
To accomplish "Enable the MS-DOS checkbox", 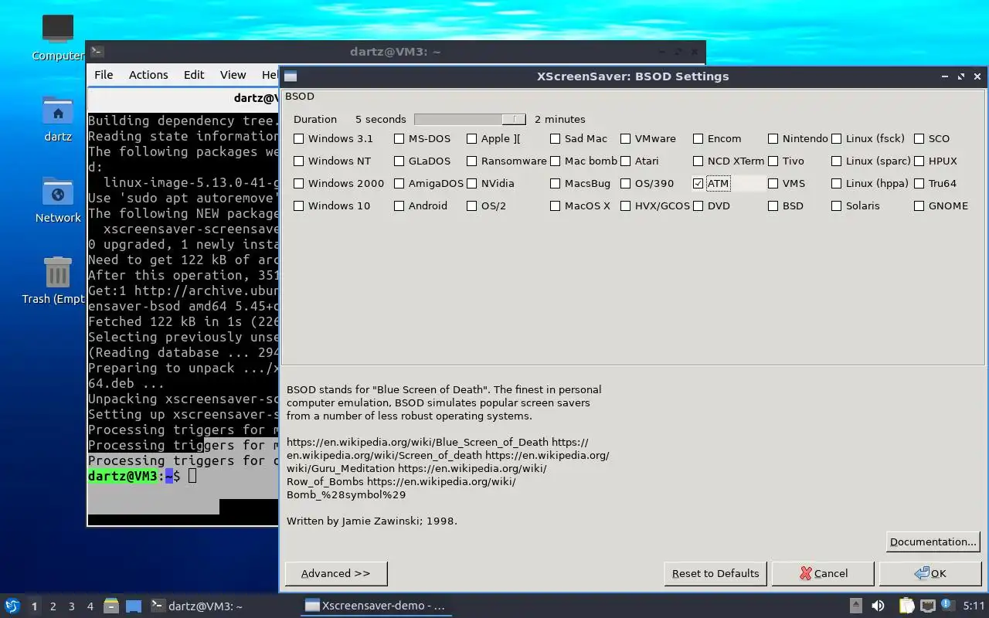I will click(x=399, y=139).
